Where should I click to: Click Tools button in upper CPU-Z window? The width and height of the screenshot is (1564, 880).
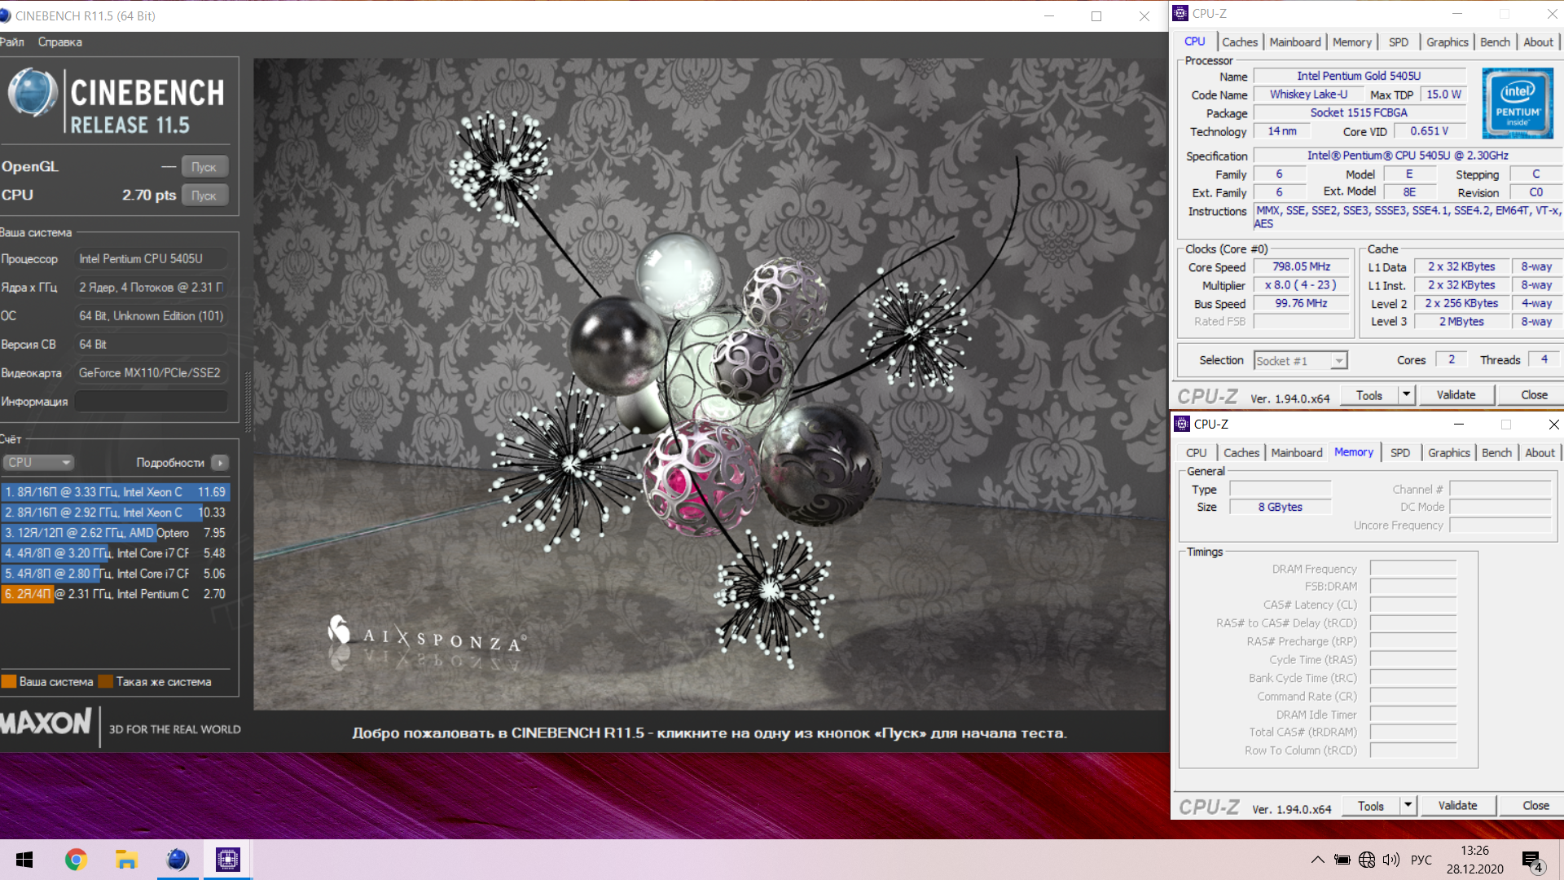point(1369,395)
